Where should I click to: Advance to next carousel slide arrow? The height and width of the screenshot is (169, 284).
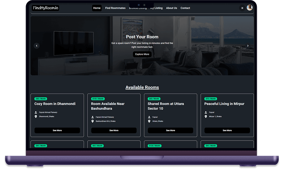pyautogui.click(x=248, y=46)
